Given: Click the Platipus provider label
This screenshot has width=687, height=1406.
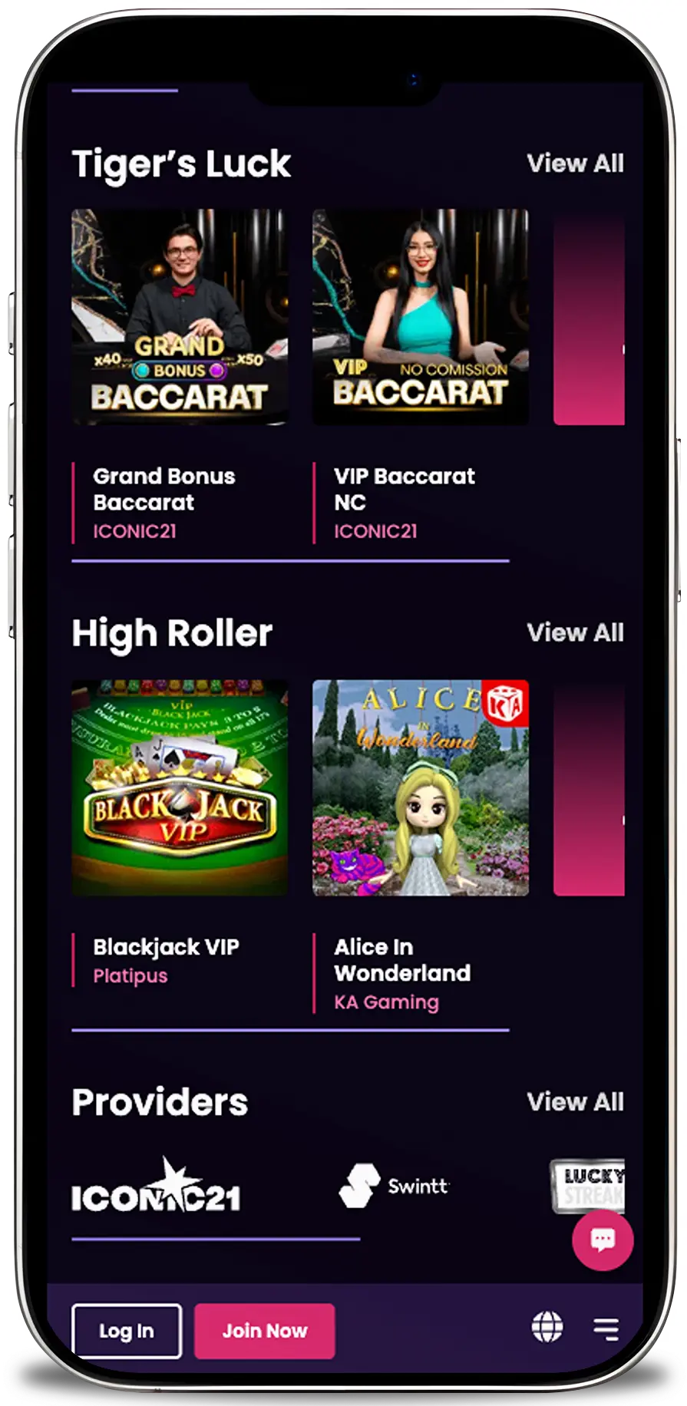Looking at the screenshot, I should (x=130, y=976).
